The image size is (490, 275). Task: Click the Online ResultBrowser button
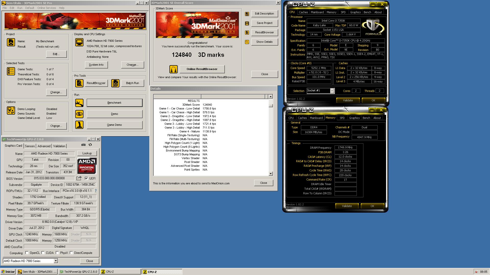(202, 69)
